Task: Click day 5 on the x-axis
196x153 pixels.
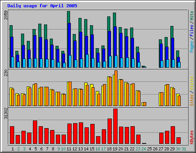Action: pyautogui.click(x=36, y=149)
